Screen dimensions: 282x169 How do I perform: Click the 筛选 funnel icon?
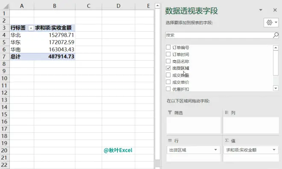170,112
